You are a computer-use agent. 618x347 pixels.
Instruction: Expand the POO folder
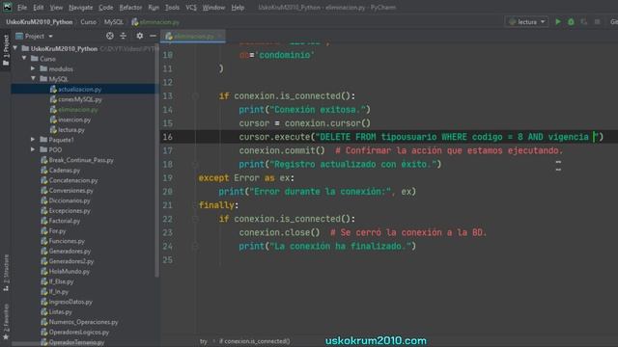[33, 150]
